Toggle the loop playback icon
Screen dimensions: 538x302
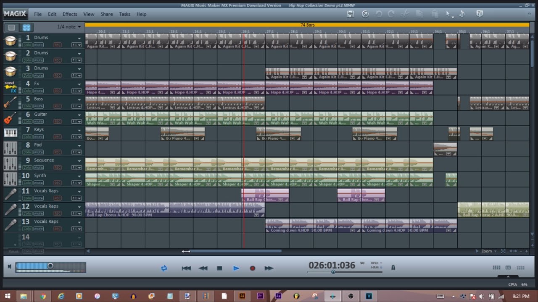click(x=164, y=268)
